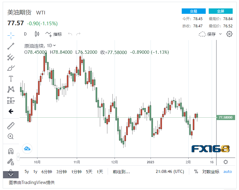
Task: Pick the brush drawing tool
Action: [11, 68]
